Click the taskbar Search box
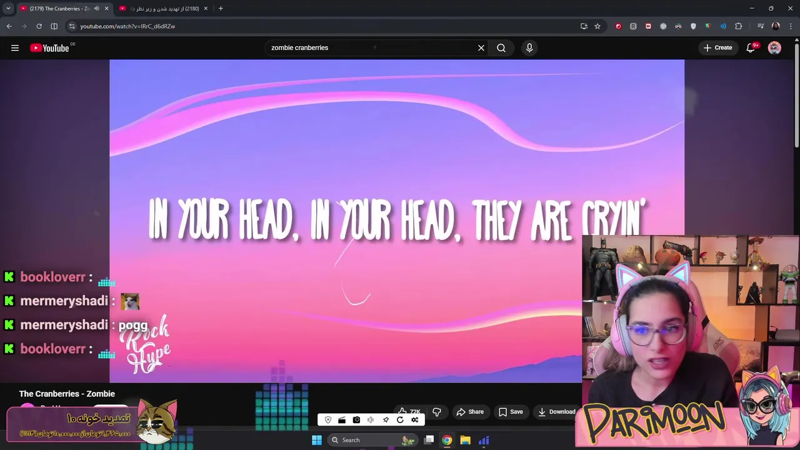Viewport: 800px width, 450px height. point(372,440)
